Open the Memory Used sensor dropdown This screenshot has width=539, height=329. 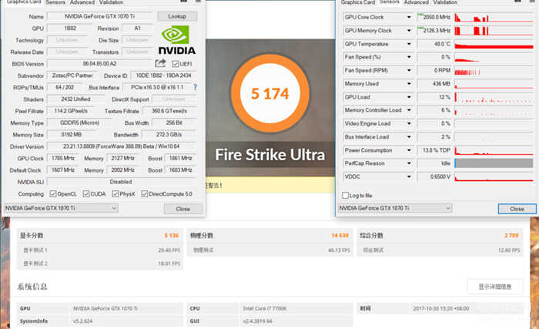pyautogui.click(x=409, y=84)
